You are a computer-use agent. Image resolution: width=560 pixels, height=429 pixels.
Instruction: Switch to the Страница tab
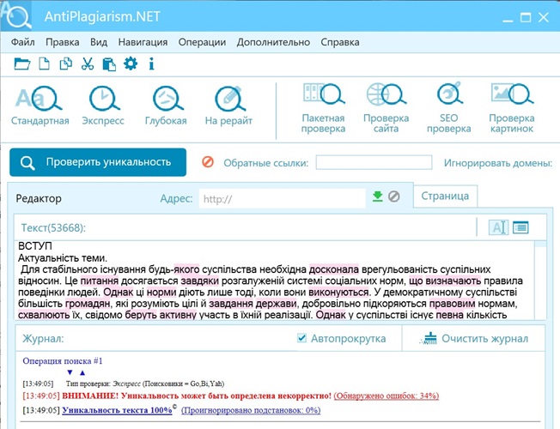point(445,196)
